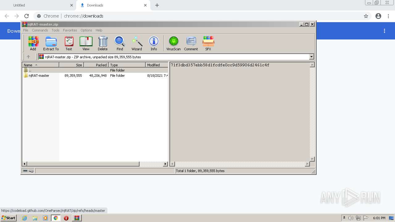Click the Chrome forward arrow
The image size is (395, 222).
17,16
